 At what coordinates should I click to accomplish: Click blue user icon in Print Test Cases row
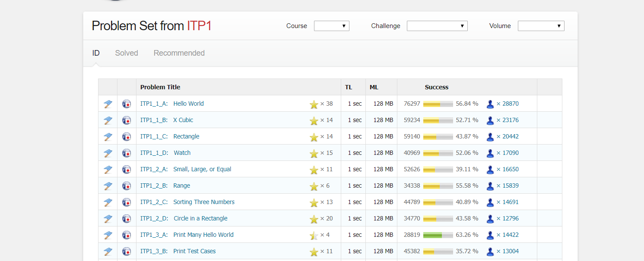tap(490, 252)
